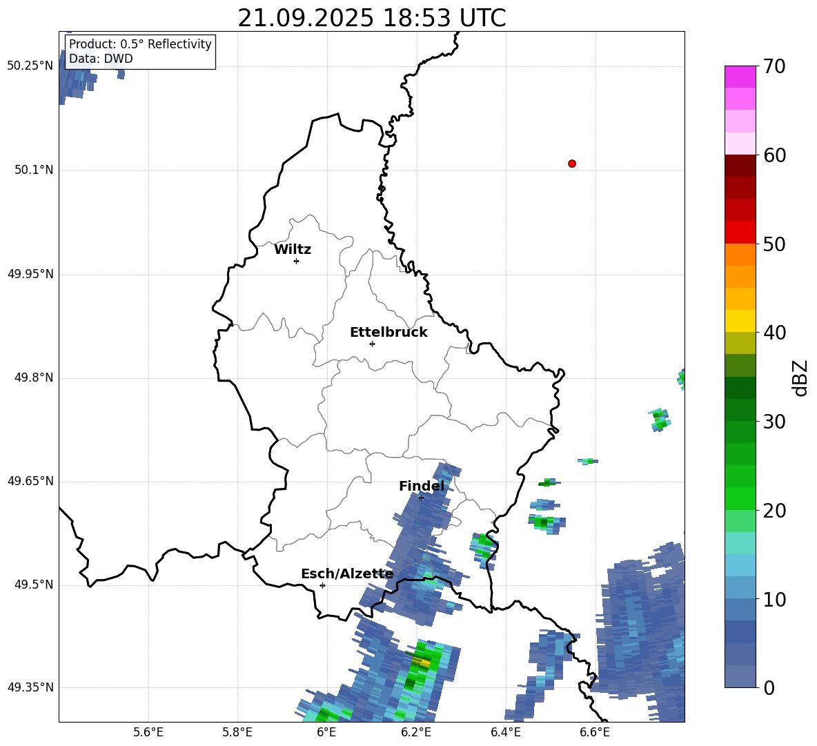Click the Wiltz label
The height and width of the screenshot is (746, 817).
click(x=293, y=250)
